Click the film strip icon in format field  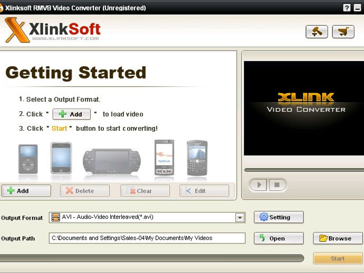tap(56, 217)
